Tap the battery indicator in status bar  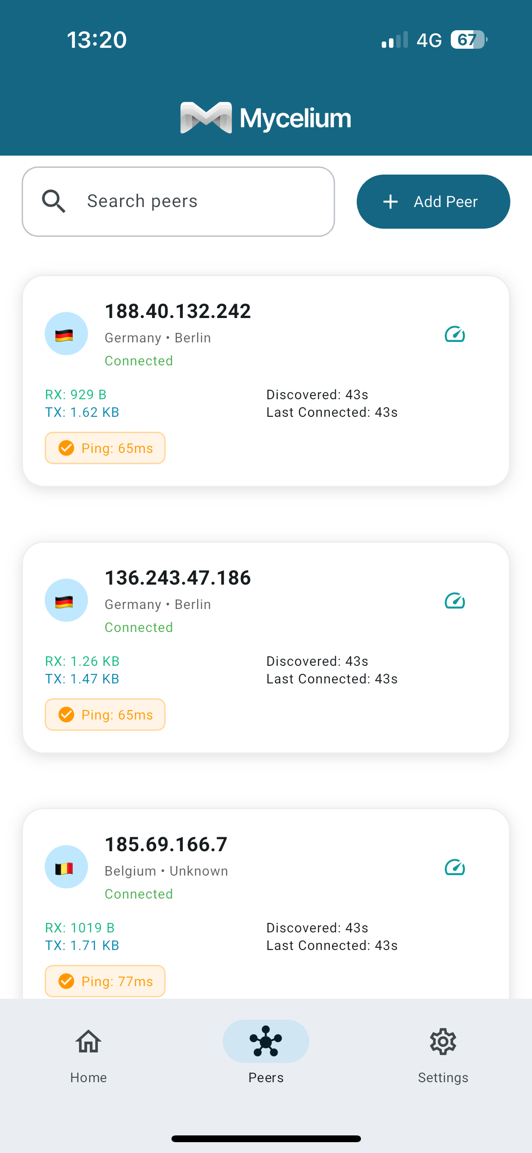point(468,40)
